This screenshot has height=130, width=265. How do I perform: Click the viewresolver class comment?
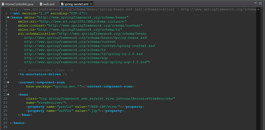(45, 70)
